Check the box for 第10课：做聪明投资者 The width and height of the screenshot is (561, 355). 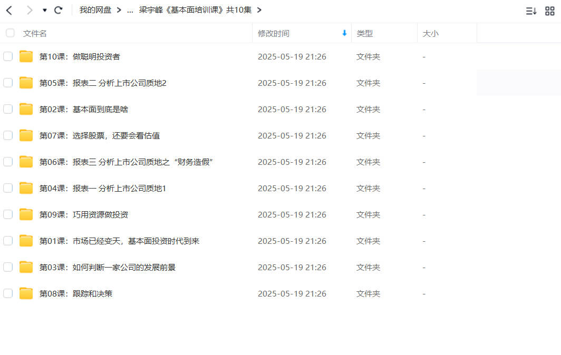point(8,56)
